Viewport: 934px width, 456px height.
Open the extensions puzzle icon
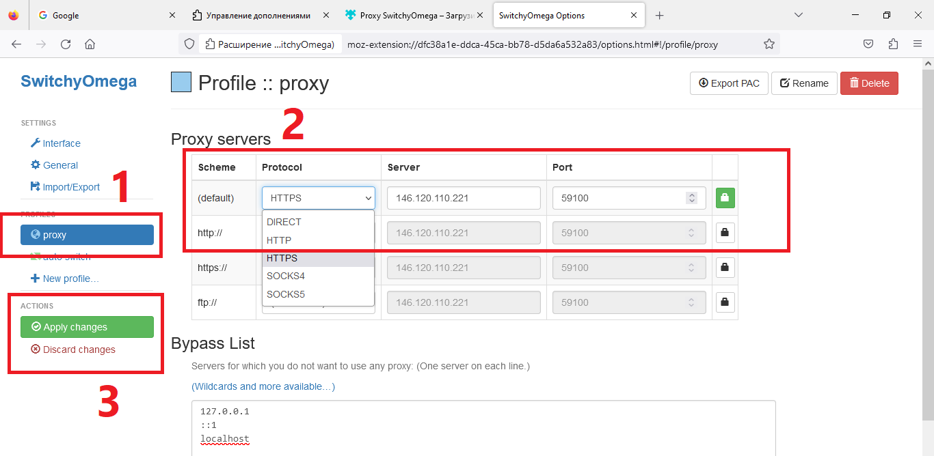892,44
